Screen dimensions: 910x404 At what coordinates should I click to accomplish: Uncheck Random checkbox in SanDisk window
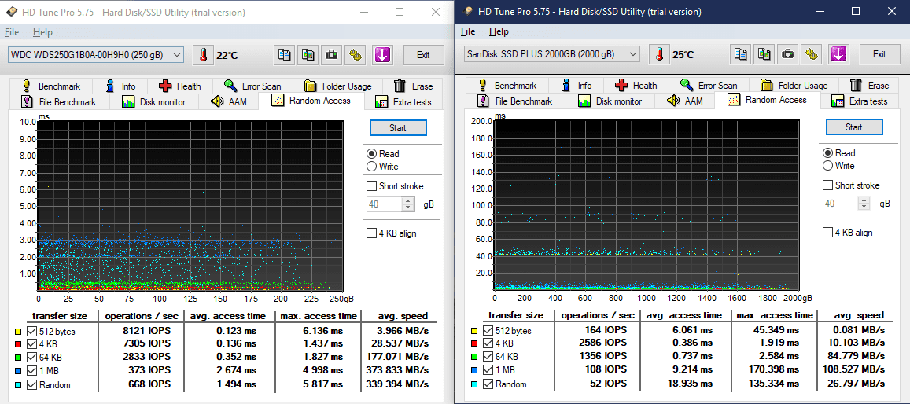click(x=488, y=384)
